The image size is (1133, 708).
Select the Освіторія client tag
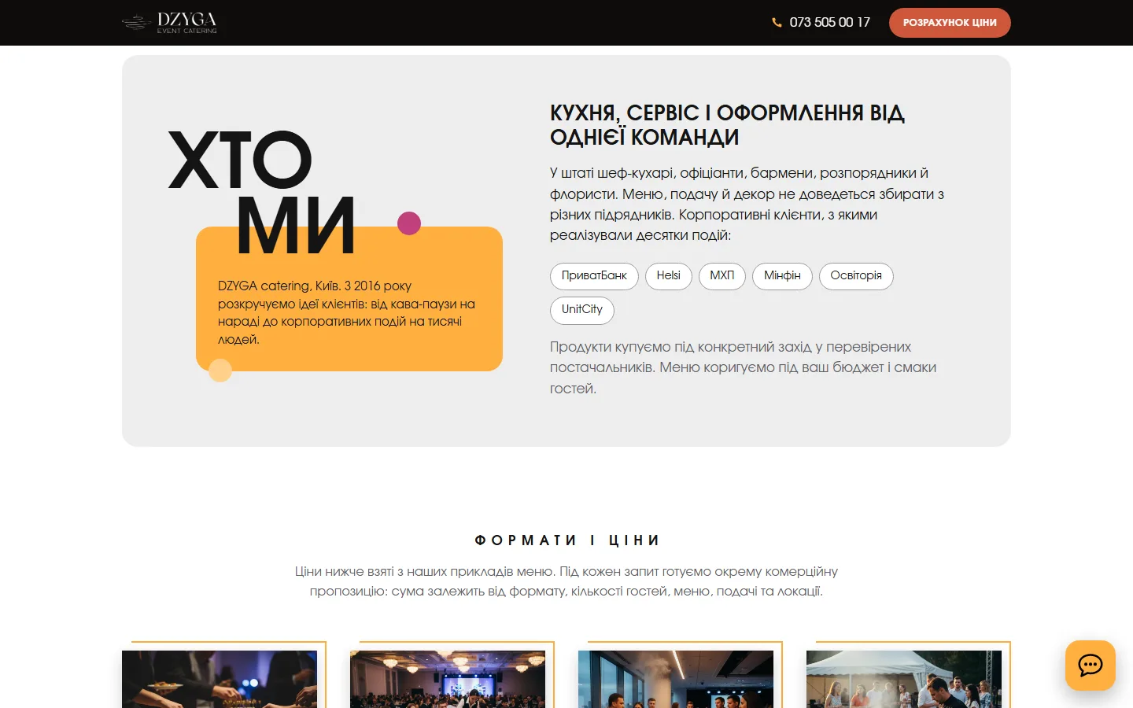click(x=856, y=276)
